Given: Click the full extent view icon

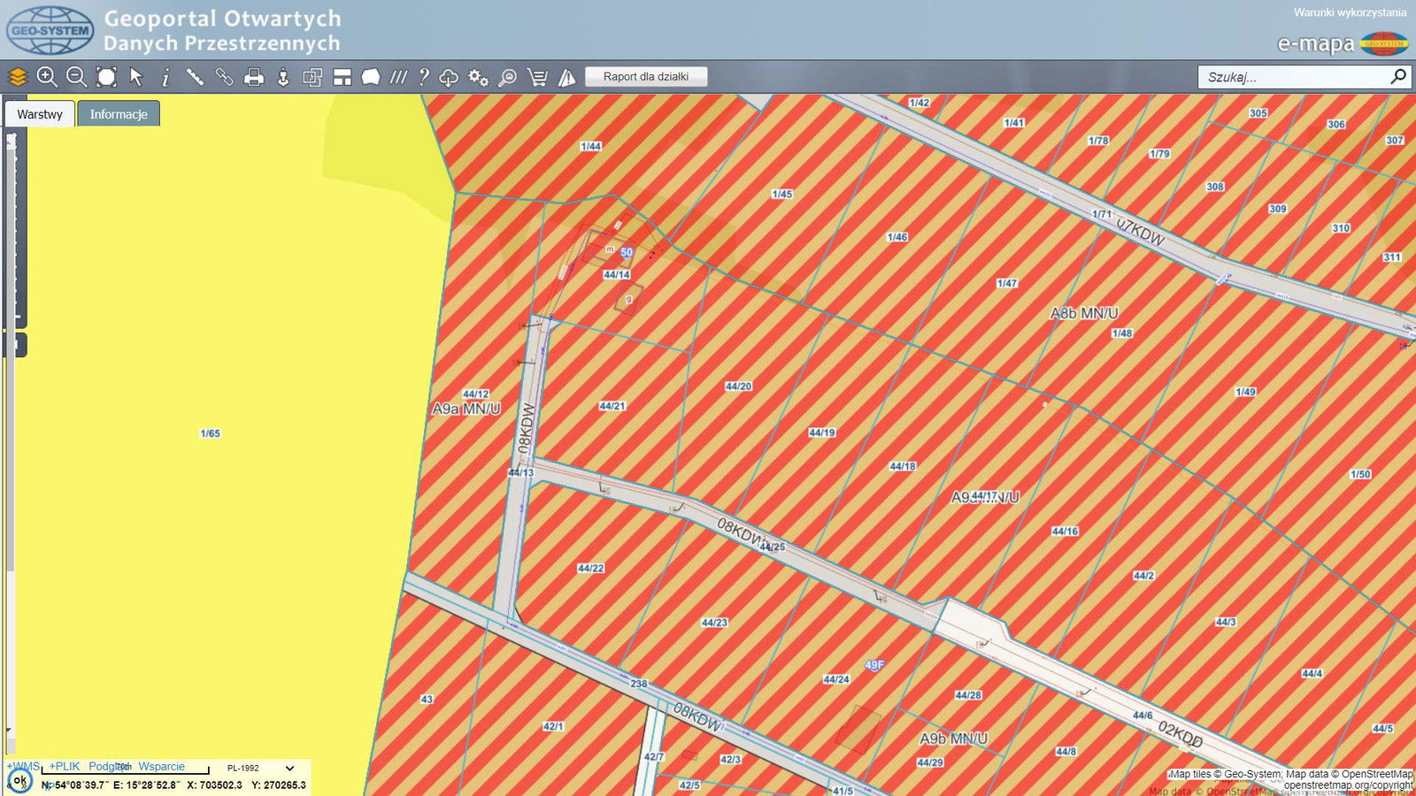Looking at the screenshot, I should click(106, 77).
